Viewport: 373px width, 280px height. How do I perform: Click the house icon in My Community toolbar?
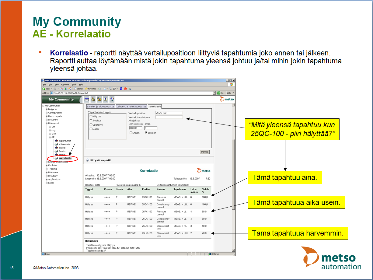click(93, 99)
